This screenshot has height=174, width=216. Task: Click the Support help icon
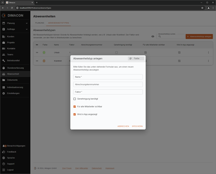[3, 164]
